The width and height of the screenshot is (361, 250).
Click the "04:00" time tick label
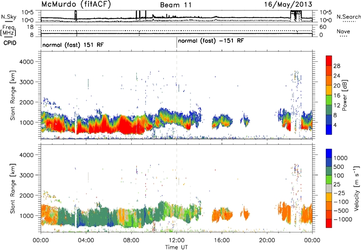coord(86,241)
